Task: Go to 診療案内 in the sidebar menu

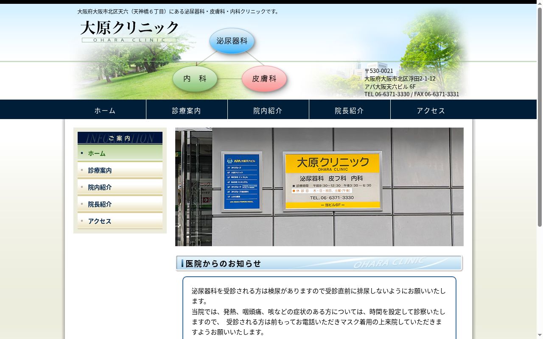Action: pyautogui.click(x=120, y=170)
